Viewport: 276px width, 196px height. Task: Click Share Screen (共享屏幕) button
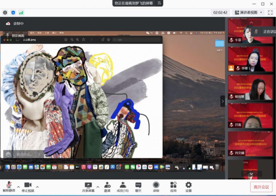pyautogui.click(x=88, y=187)
